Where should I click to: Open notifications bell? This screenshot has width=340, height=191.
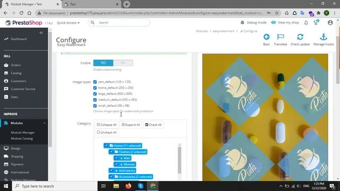[306, 22]
